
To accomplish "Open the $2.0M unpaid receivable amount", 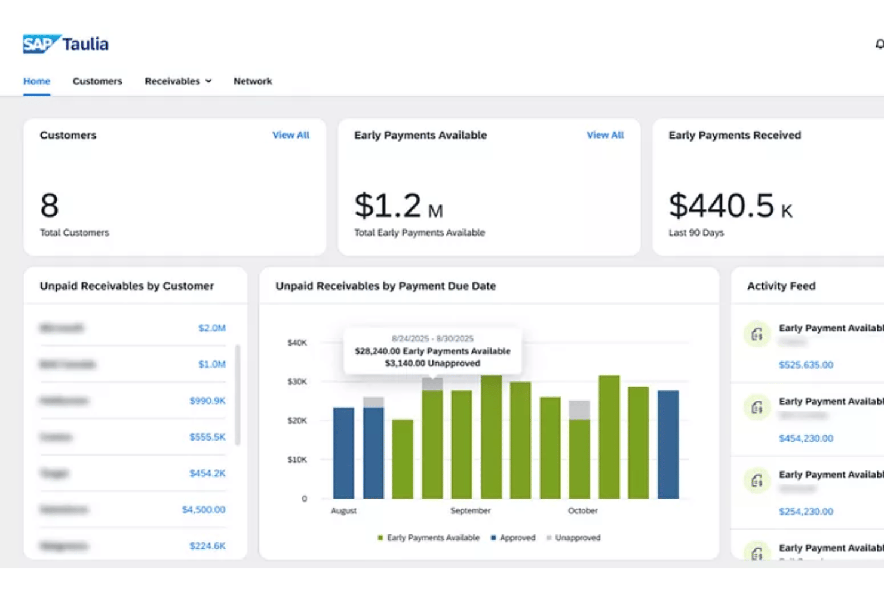I will (x=212, y=328).
